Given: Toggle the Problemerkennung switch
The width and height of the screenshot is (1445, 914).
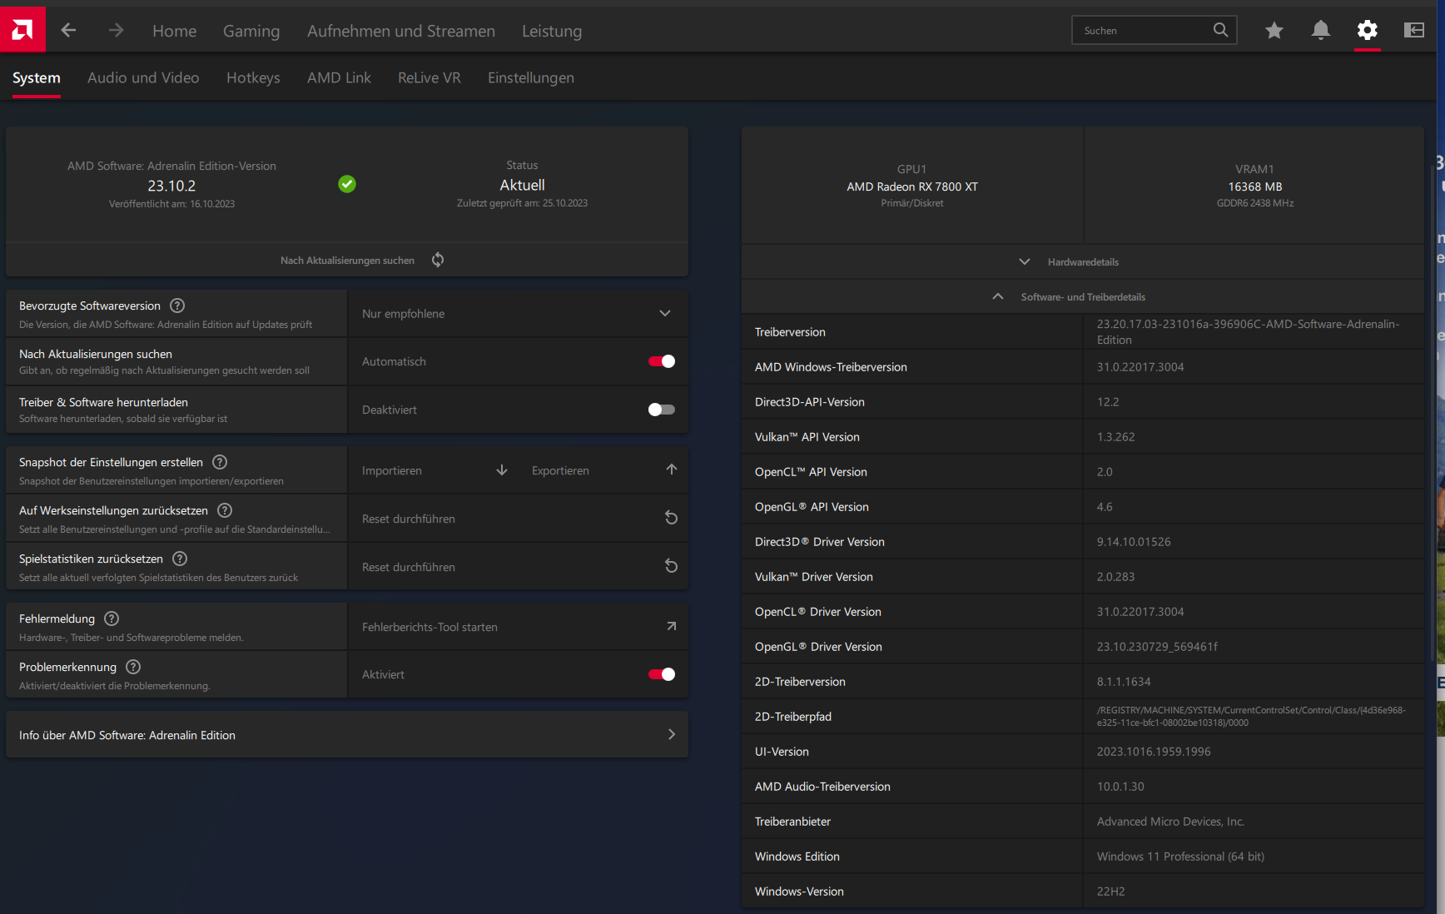Looking at the screenshot, I should [x=662, y=674].
